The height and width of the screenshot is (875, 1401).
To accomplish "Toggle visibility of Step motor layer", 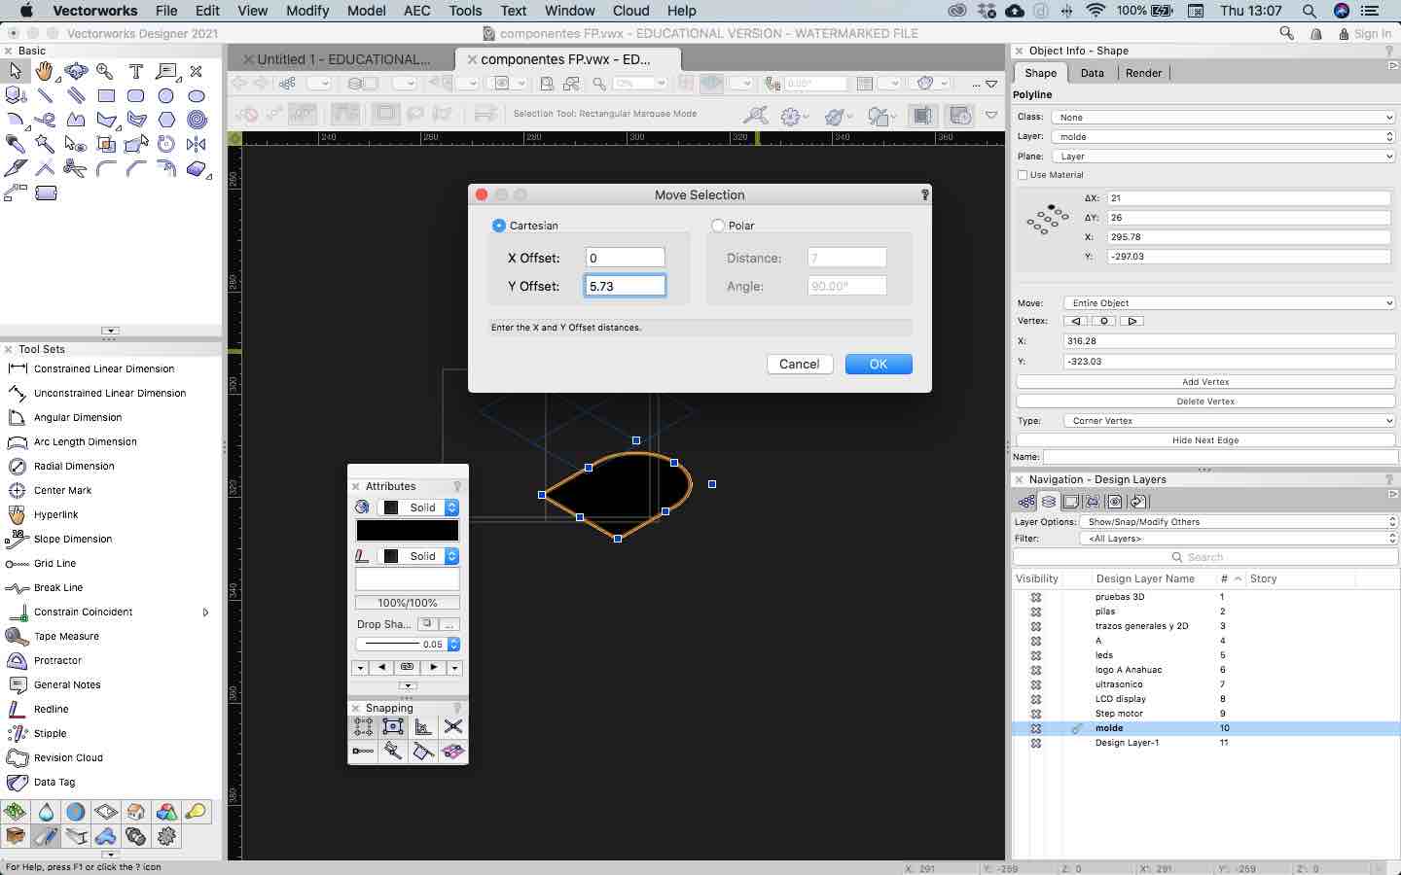I will coord(1036,714).
